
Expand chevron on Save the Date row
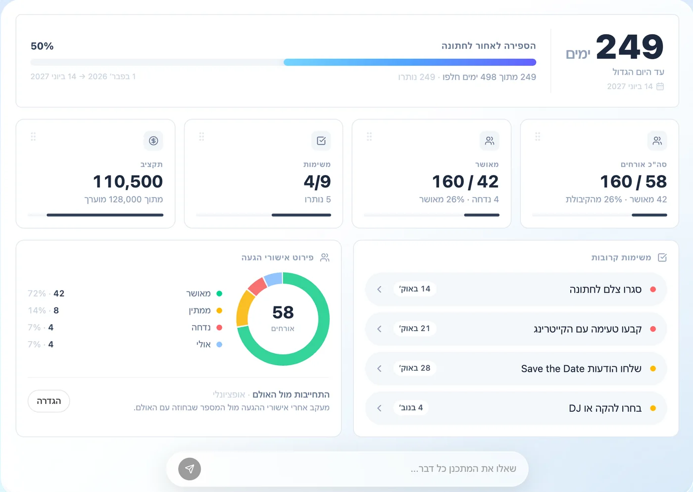(x=380, y=368)
